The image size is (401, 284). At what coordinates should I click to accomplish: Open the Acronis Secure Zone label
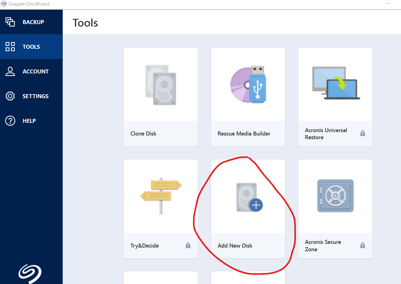pyautogui.click(x=323, y=246)
